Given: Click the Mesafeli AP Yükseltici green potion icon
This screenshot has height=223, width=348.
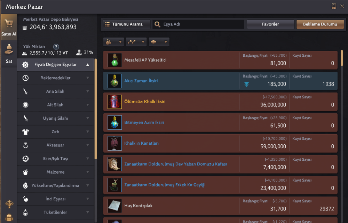Looking at the screenshot, I should pyautogui.click(x=114, y=60).
